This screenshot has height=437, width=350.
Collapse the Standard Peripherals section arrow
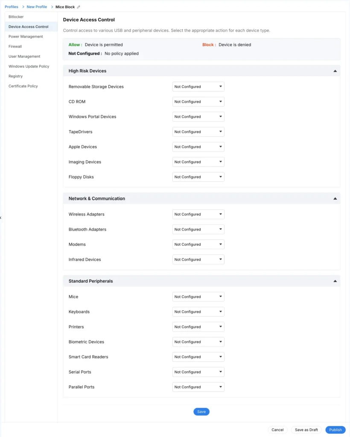335,281
